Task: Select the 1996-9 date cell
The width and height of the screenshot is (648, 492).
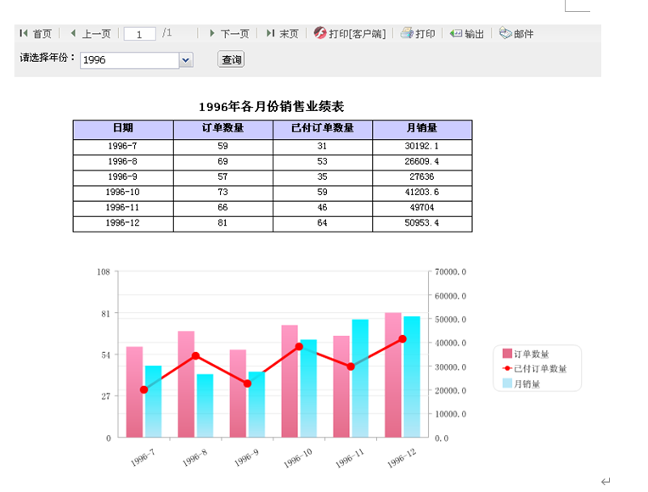Action: [x=123, y=176]
